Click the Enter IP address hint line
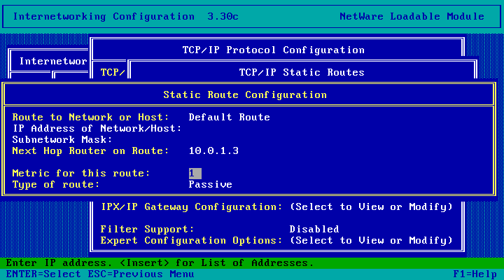 click(160, 263)
